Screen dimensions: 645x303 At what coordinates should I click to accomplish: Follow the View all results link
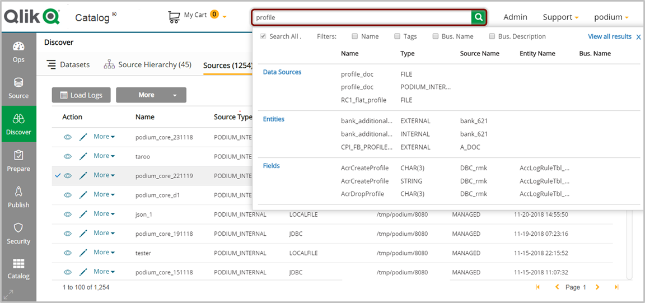pyautogui.click(x=609, y=36)
